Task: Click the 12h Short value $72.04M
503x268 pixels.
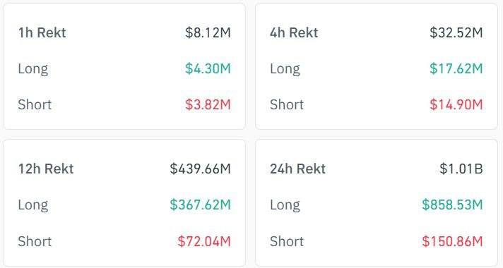Action: click(x=204, y=241)
